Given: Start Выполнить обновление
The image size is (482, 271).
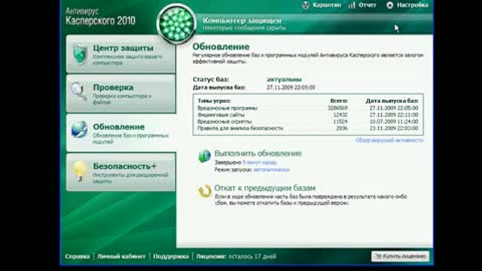Looking at the screenshot, I should (258, 154).
